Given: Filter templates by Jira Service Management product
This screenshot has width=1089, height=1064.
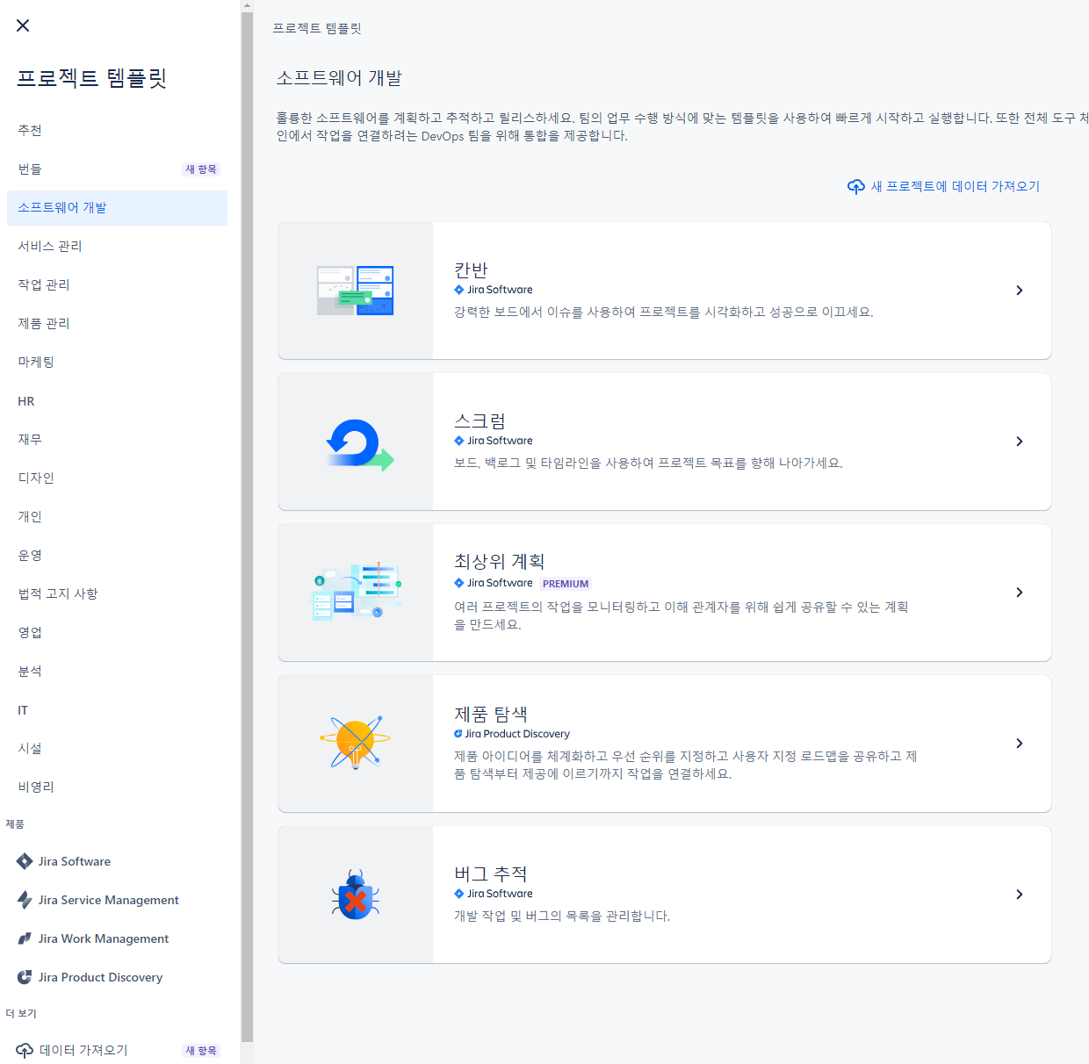Looking at the screenshot, I should (x=117, y=900).
